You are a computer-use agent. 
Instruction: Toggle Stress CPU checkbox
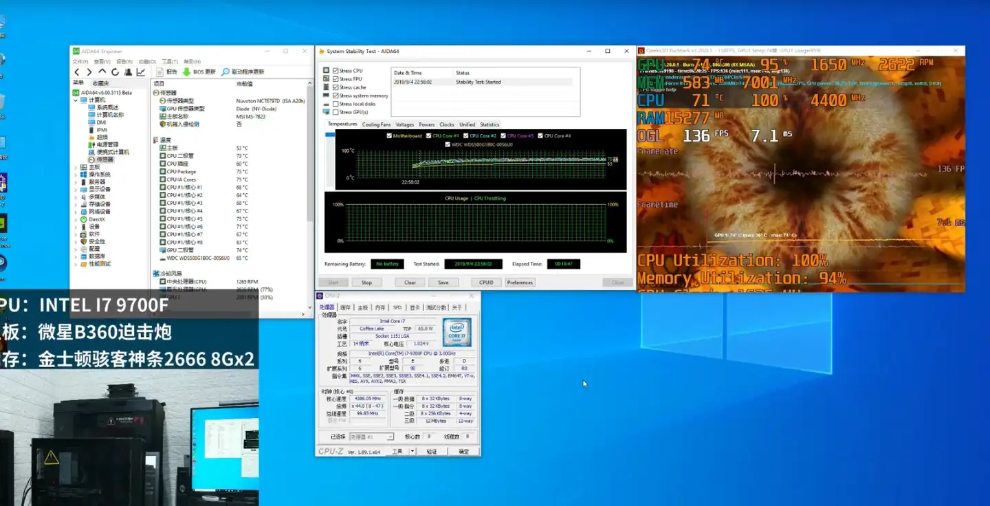(x=335, y=71)
